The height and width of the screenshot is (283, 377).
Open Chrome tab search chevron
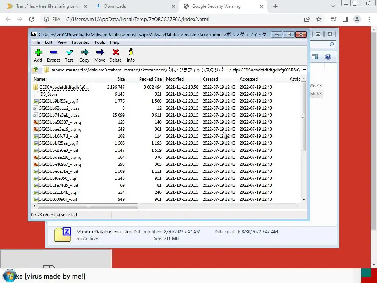coord(333,6)
